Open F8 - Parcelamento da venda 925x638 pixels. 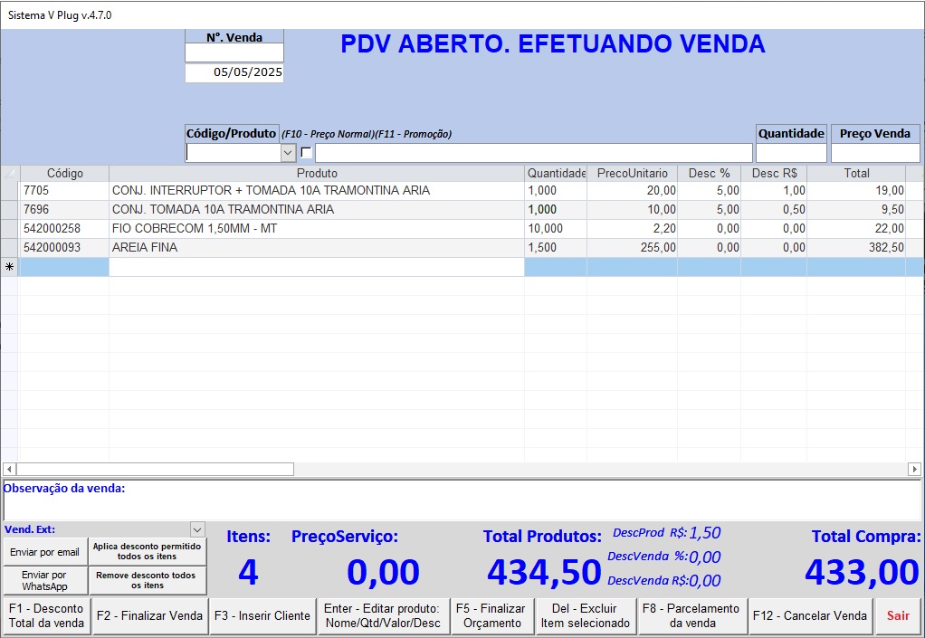coord(691,616)
